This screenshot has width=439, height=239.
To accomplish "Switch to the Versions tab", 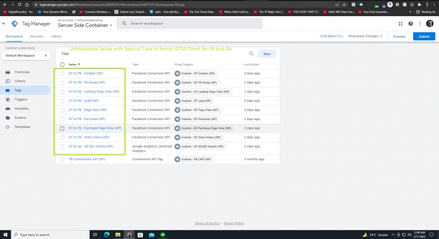I will point(37,37).
